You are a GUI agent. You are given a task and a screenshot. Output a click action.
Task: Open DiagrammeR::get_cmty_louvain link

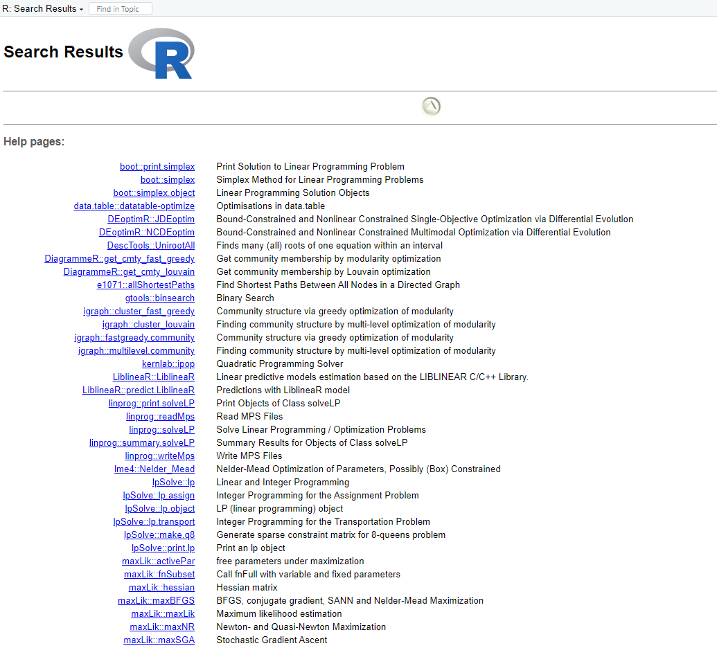[x=129, y=272]
